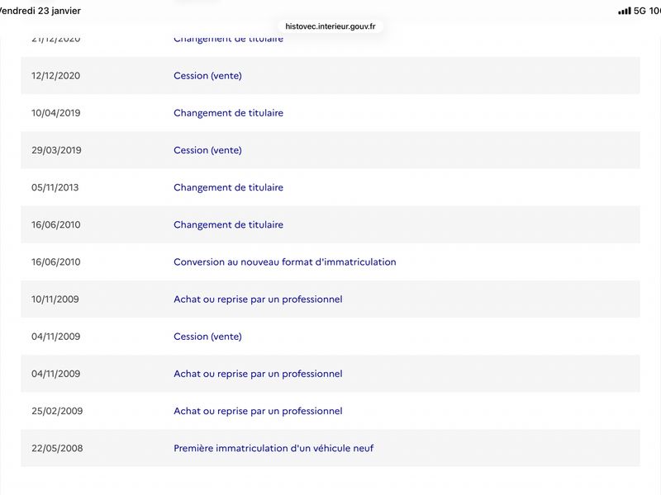Open Achat ou reprise entry dated 04/11/2009

point(258,374)
